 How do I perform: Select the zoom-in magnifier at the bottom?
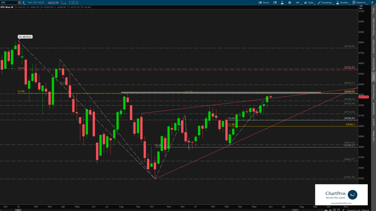335,209
